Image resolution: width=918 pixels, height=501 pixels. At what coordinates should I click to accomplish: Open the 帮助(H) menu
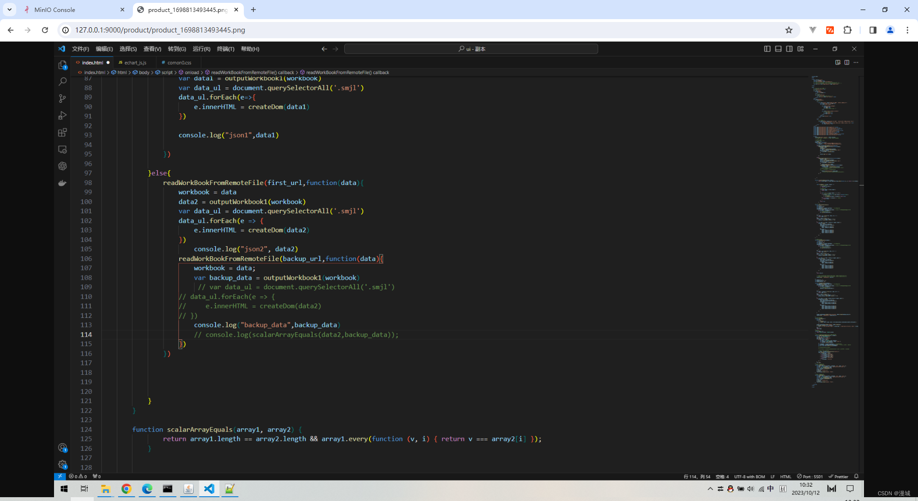[x=250, y=49]
